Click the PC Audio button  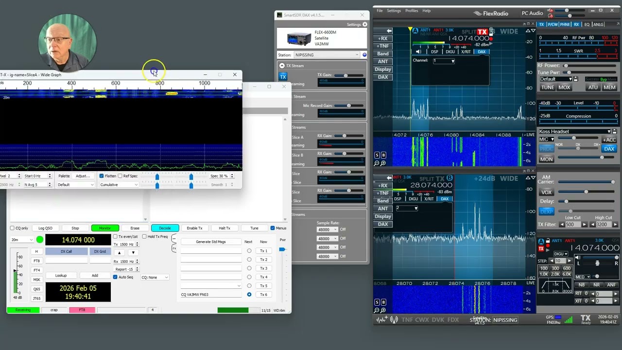(x=533, y=13)
